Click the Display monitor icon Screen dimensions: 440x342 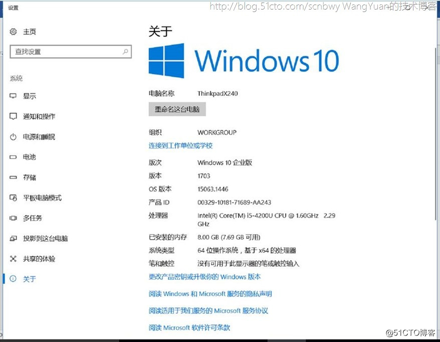13,96
